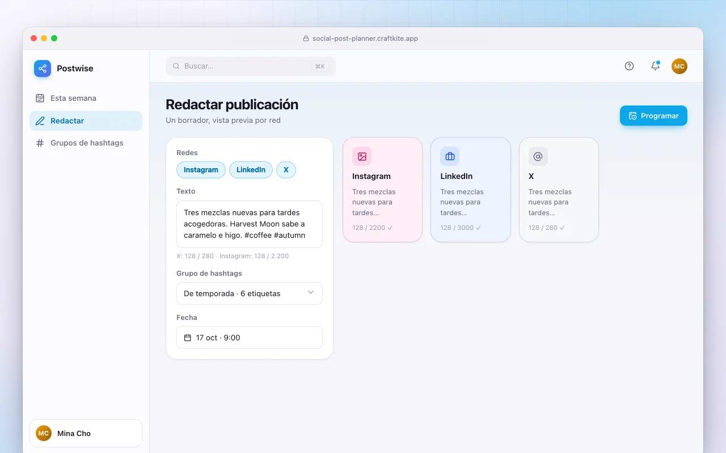Image resolution: width=726 pixels, height=453 pixels.
Task: Open the Fecha field showing 17 oct · 9:00
Action: point(250,337)
